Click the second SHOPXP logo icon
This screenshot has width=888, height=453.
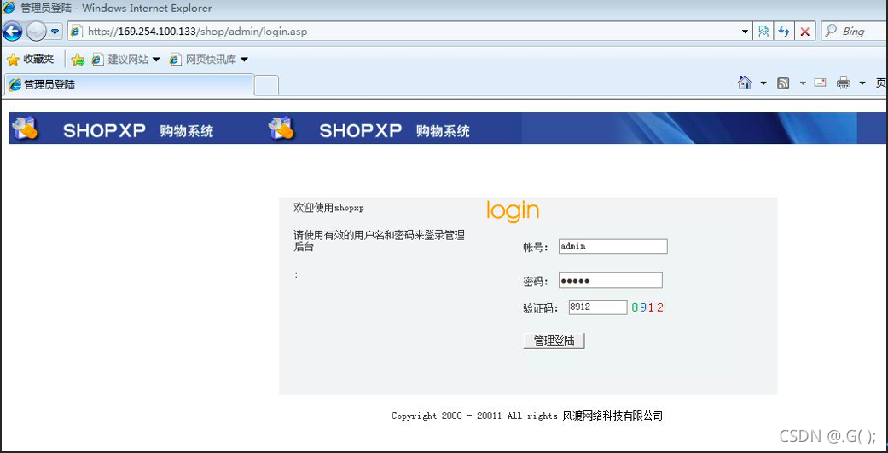[281, 129]
